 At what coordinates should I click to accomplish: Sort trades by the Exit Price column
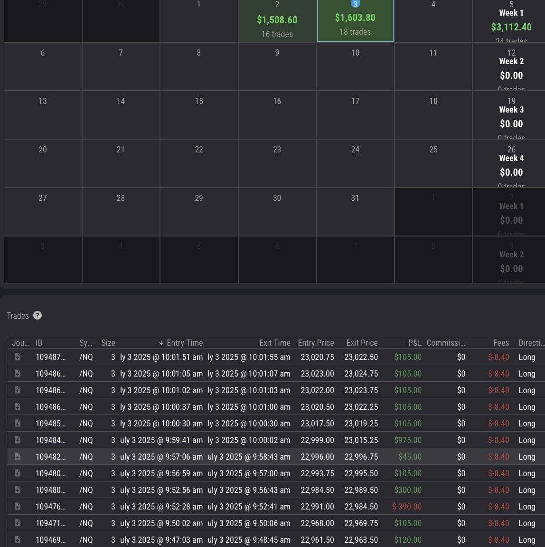tap(362, 343)
